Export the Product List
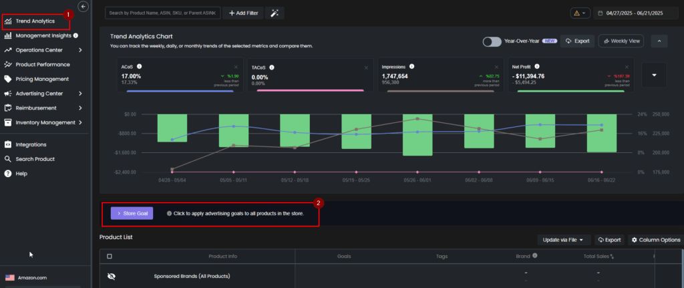 [x=609, y=240]
